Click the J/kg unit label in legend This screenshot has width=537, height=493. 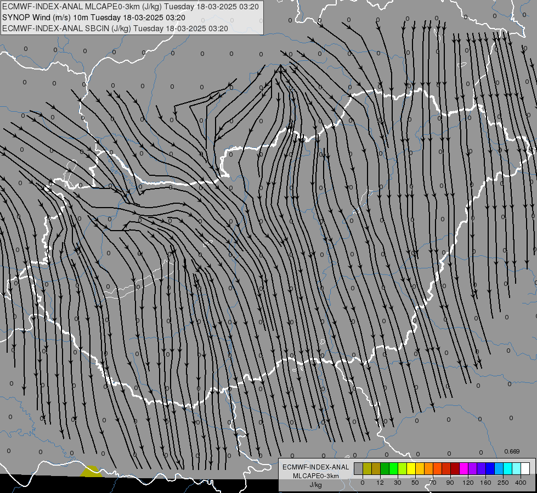tap(315, 485)
